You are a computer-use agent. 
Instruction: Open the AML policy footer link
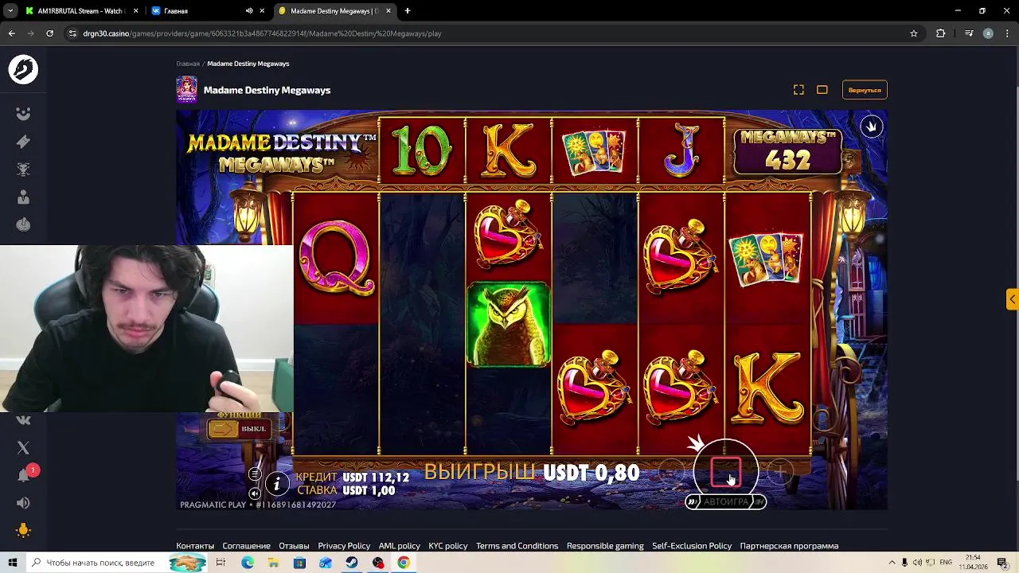400,546
